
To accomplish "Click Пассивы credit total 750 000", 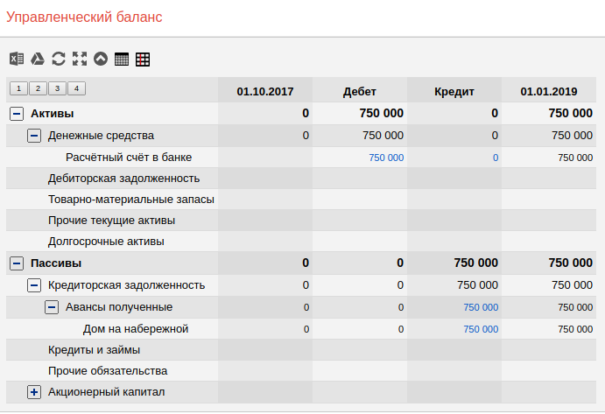I will tap(475, 263).
